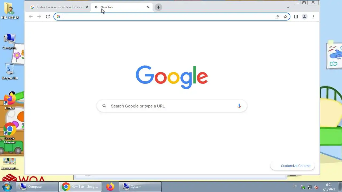The width and height of the screenshot is (342, 192).
Task: Launch Firefox from the taskbar
Action: point(110,187)
